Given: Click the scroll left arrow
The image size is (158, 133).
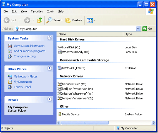Looking at the screenshot, I should coord(59,122).
